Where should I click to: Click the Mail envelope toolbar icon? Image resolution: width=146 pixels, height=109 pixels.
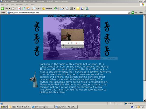[61, 9]
